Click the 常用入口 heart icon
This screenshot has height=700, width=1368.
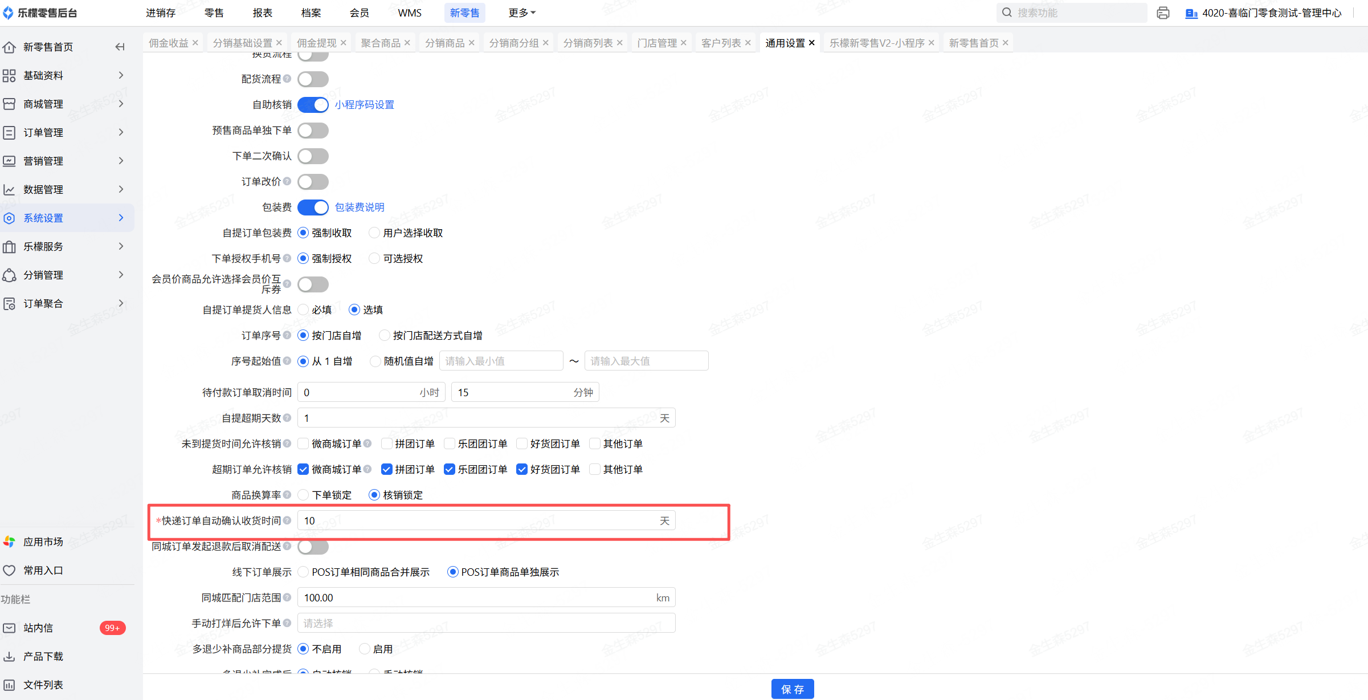tap(9, 570)
